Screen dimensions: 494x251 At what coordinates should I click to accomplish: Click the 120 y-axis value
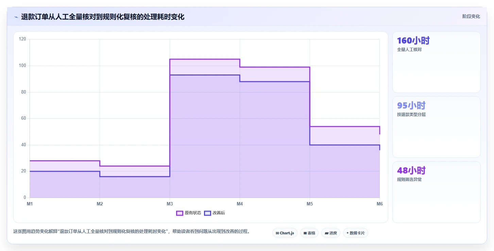coord(23,39)
